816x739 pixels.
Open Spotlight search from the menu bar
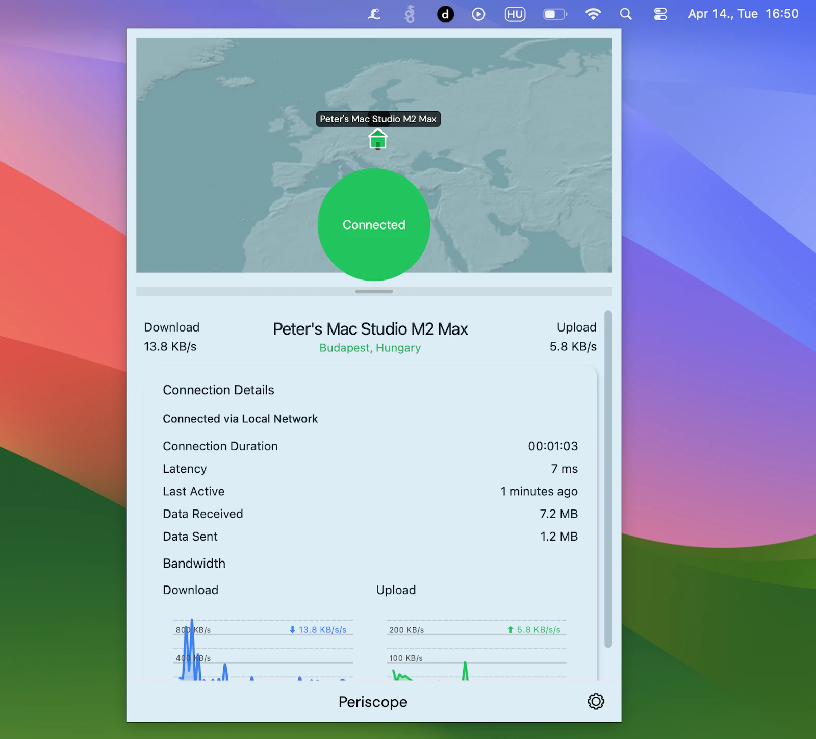(625, 14)
